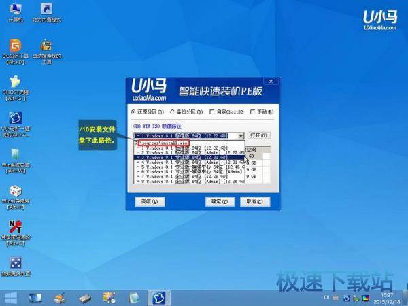
Task: Click the colorful display tray icon
Action: pyautogui.click(x=366, y=299)
